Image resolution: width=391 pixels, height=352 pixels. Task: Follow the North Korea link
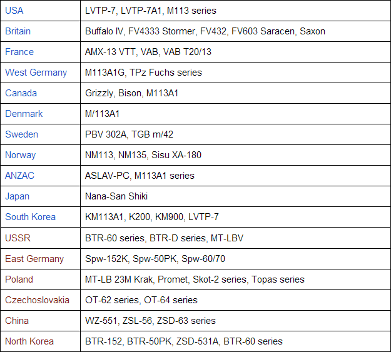coord(29,341)
